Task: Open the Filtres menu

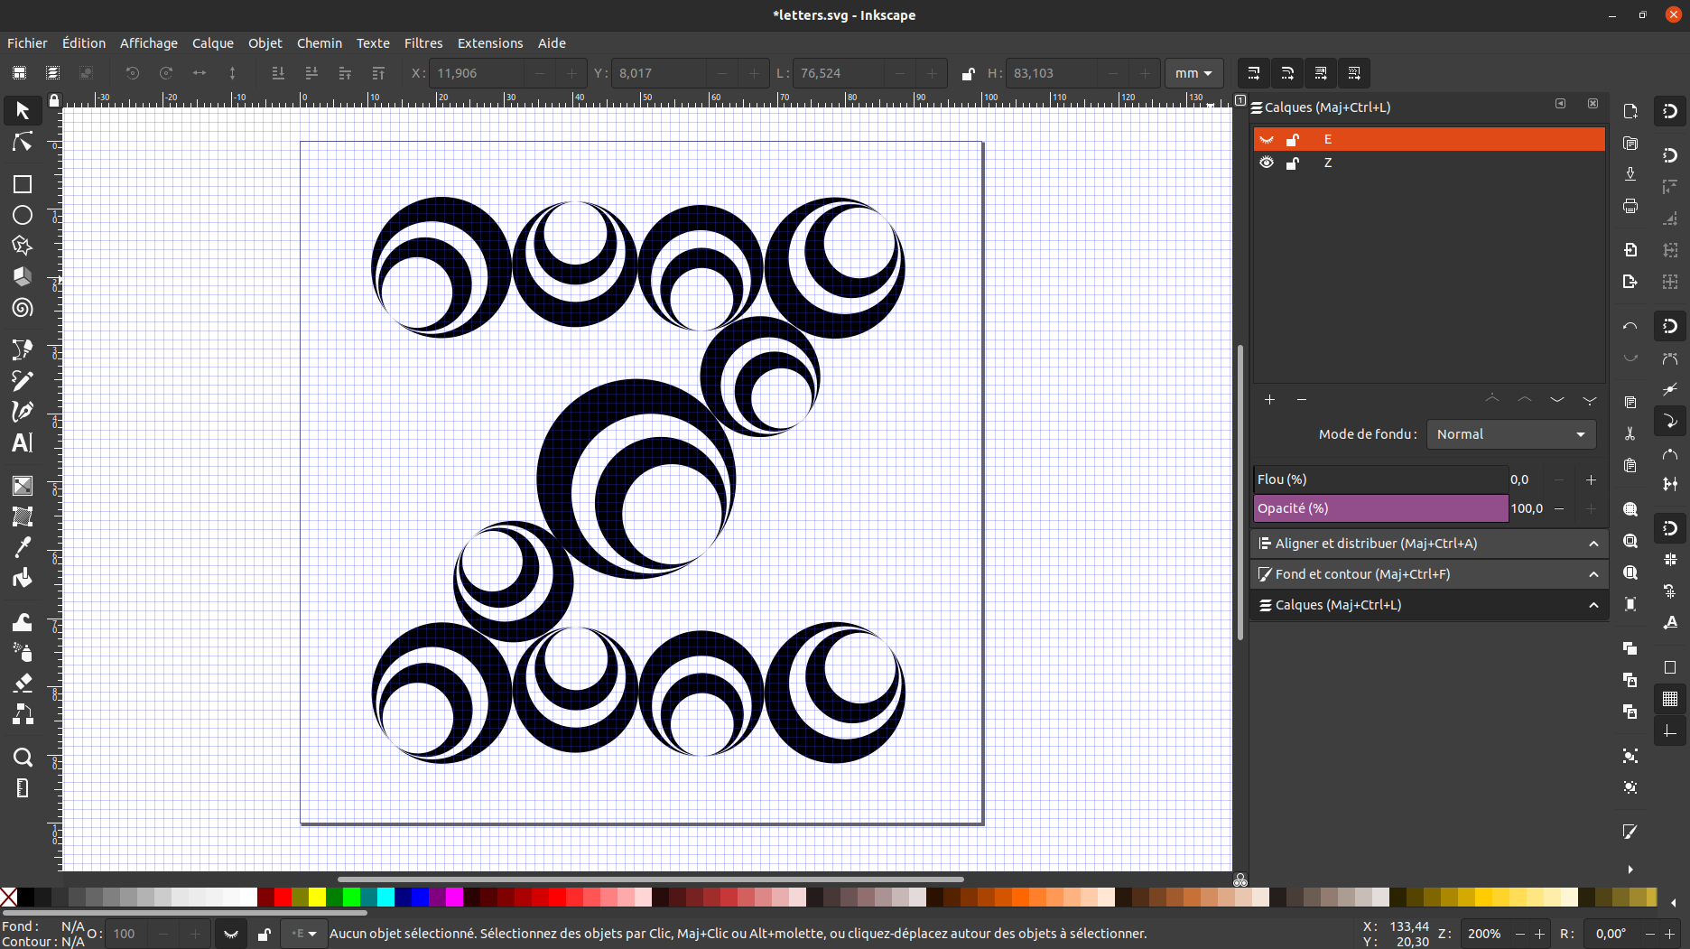Action: tap(422, 43)
